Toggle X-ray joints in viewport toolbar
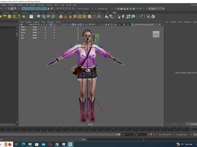 pyautogui.click(x=111, y=24)
